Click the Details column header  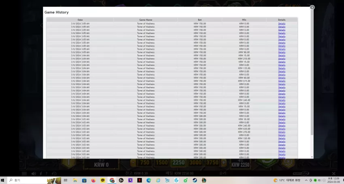(x=282, y=20)
